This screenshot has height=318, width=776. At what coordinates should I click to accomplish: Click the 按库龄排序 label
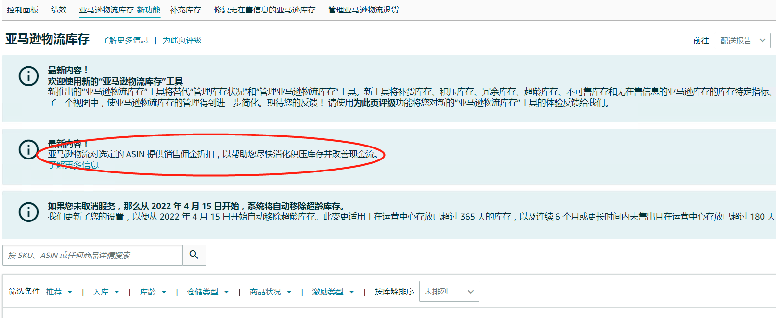click(394, 291)
